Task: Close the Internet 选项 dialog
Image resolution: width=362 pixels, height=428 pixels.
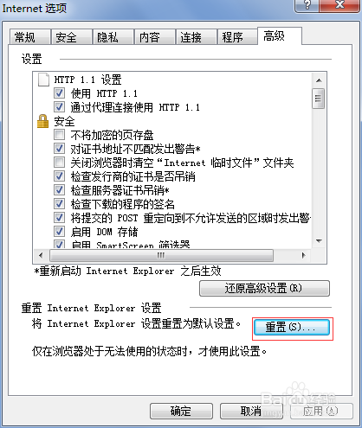Action: 339,5
